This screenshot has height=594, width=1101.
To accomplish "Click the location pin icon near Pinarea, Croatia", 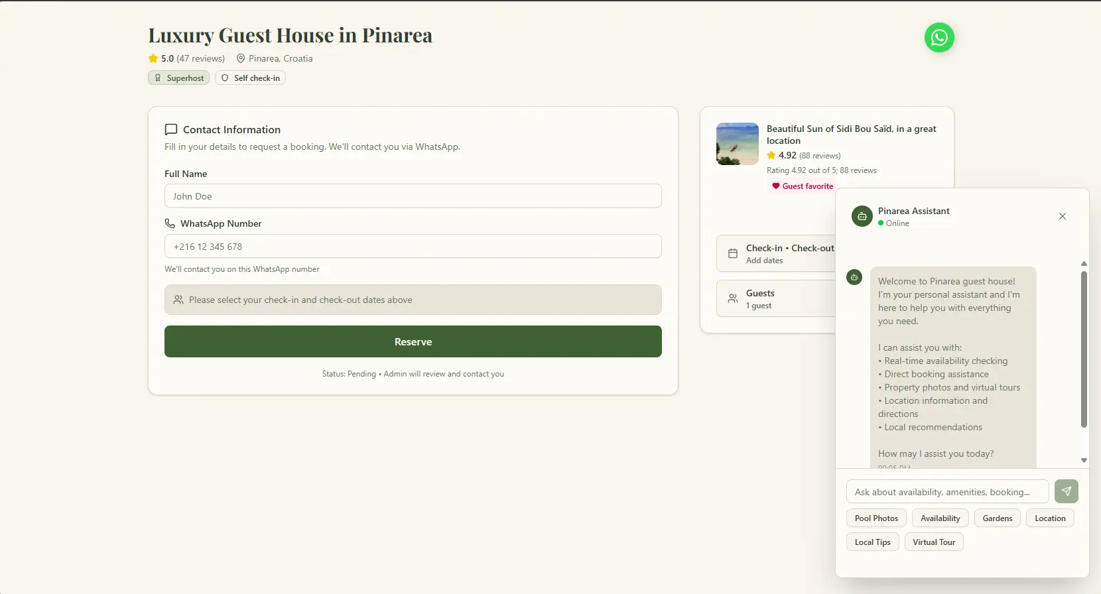I will (241, 58).
